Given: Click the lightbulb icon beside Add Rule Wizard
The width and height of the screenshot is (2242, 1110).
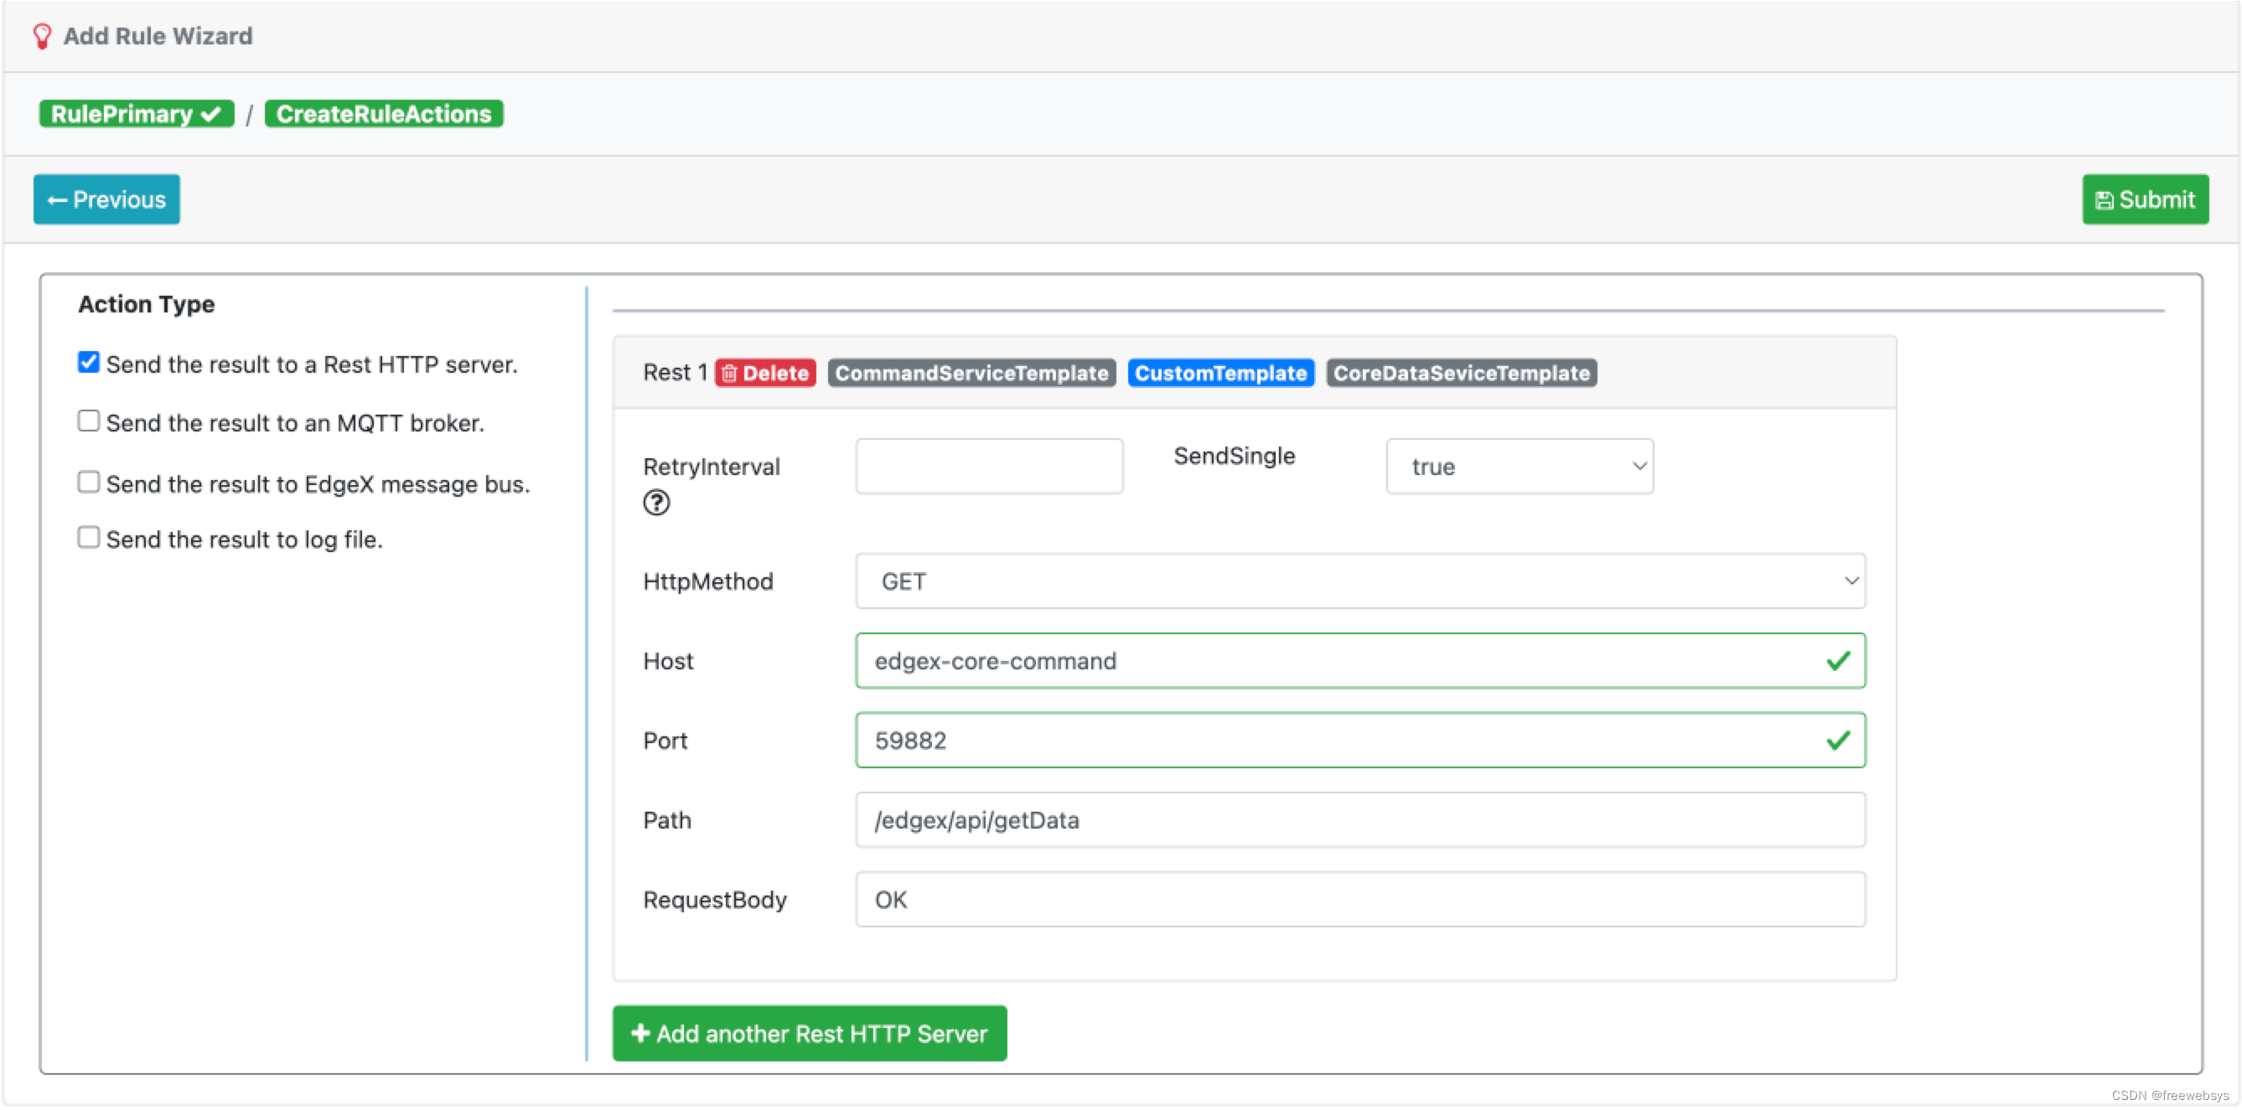Looking at the screenshot, I should tap(42, 37).
